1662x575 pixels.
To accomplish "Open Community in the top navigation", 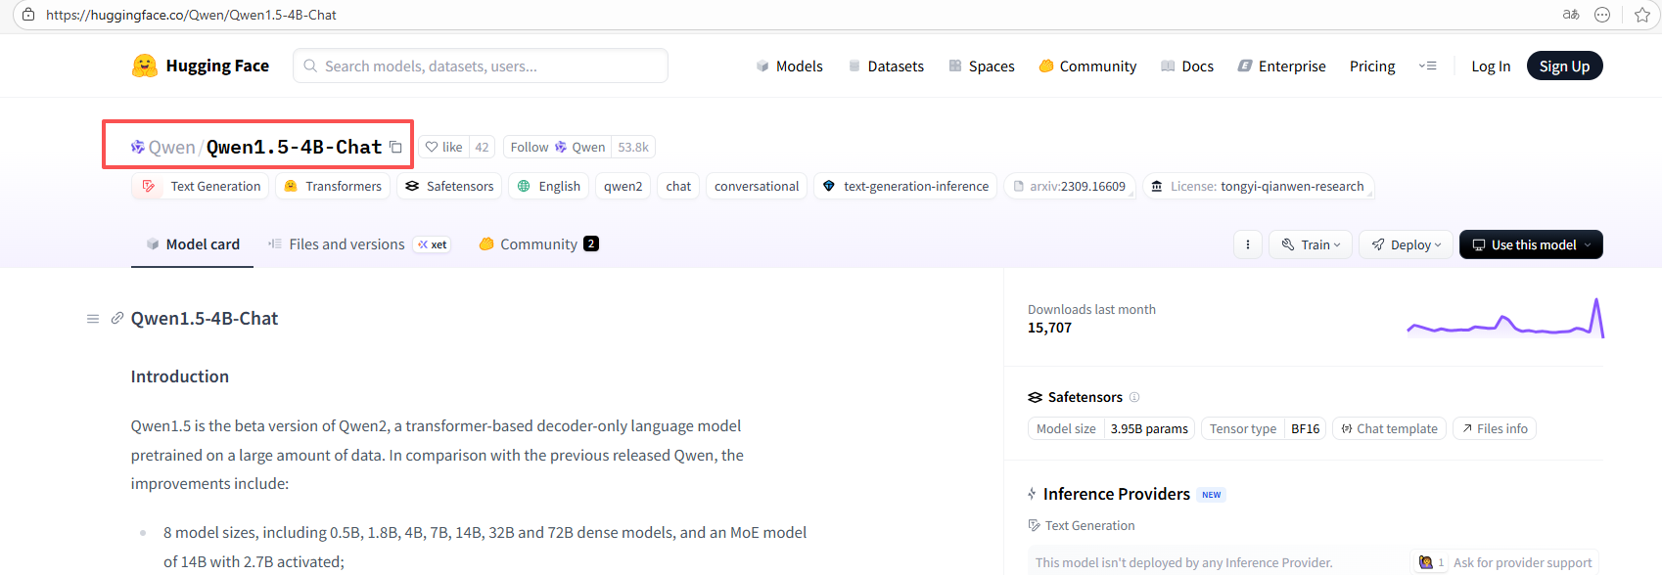I will pos(1087,66).
